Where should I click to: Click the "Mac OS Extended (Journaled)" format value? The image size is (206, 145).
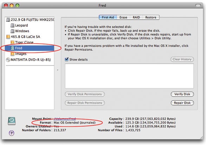pos(75,123)
